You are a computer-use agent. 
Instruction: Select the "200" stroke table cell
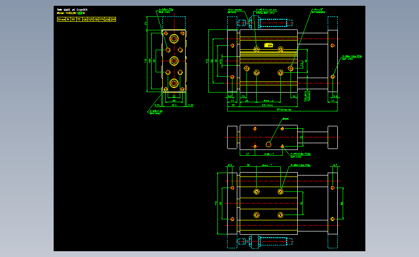(x=107, y=19)
